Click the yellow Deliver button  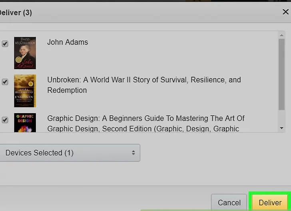(270, 202)
